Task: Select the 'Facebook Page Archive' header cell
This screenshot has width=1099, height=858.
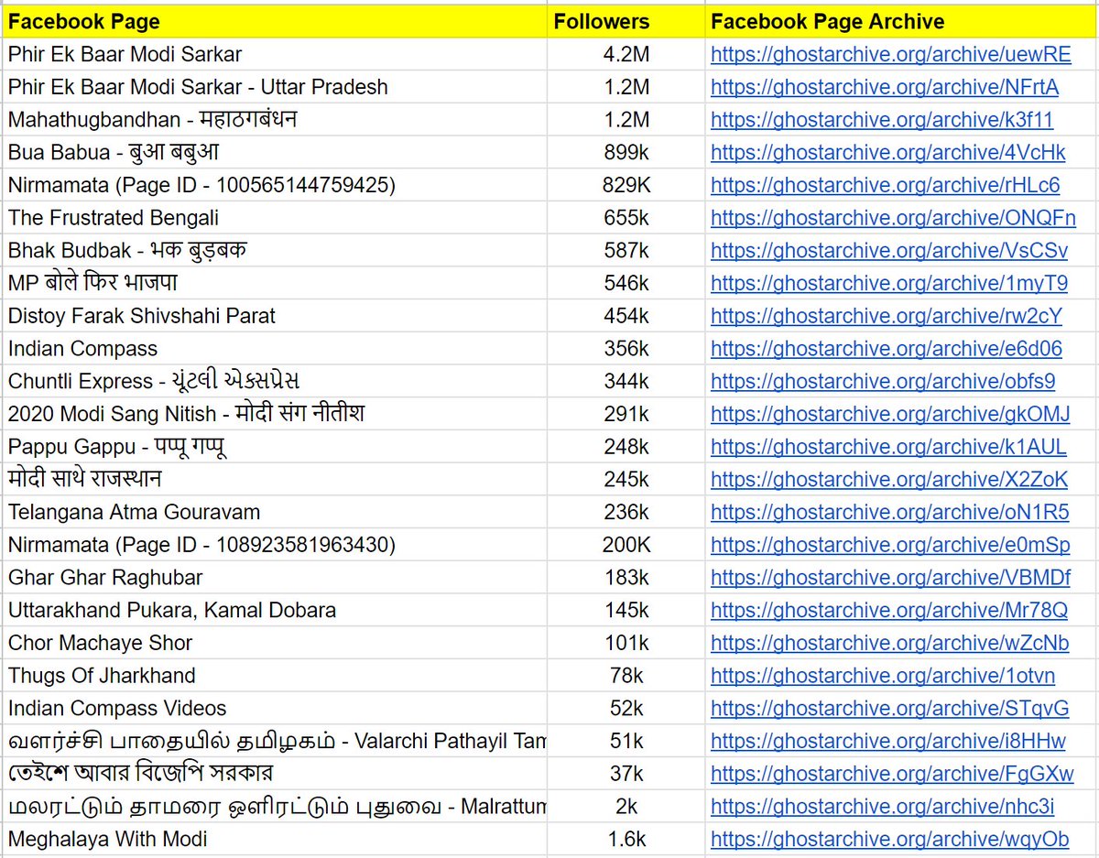Action: pos(902,21)
